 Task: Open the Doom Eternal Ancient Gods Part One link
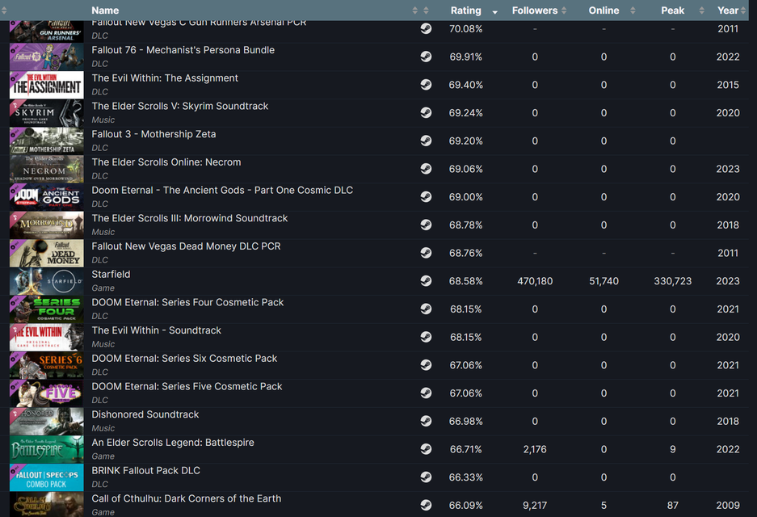click(222, 191)
